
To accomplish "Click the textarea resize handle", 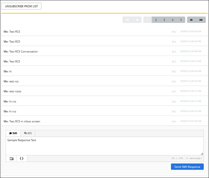I will tap(202, 153).
